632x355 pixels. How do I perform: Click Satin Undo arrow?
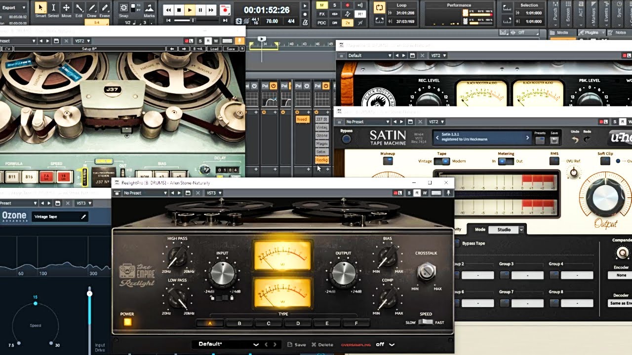click(574, 140)
